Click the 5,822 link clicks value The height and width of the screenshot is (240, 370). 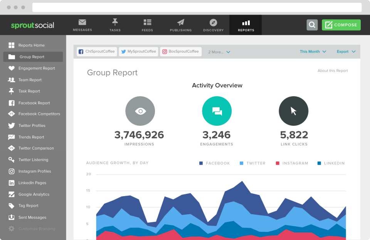[294, 135]
